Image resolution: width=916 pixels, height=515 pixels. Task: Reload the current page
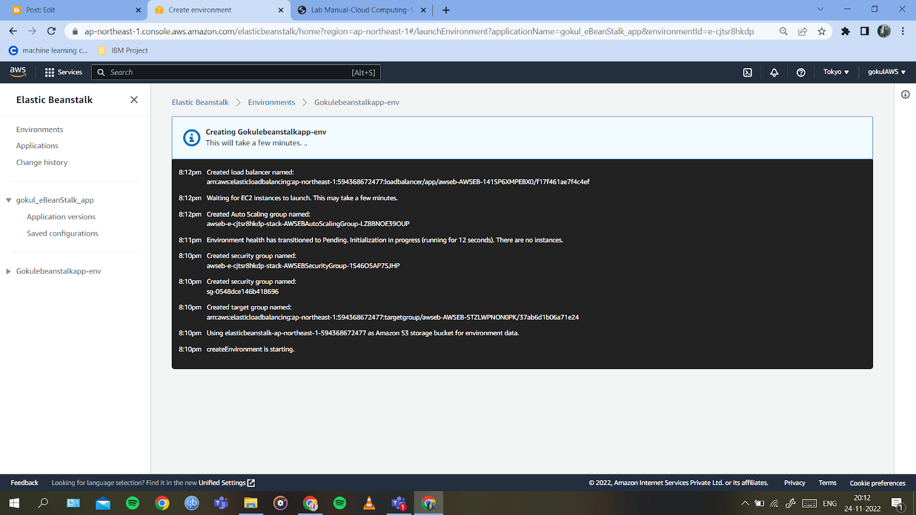52,31
